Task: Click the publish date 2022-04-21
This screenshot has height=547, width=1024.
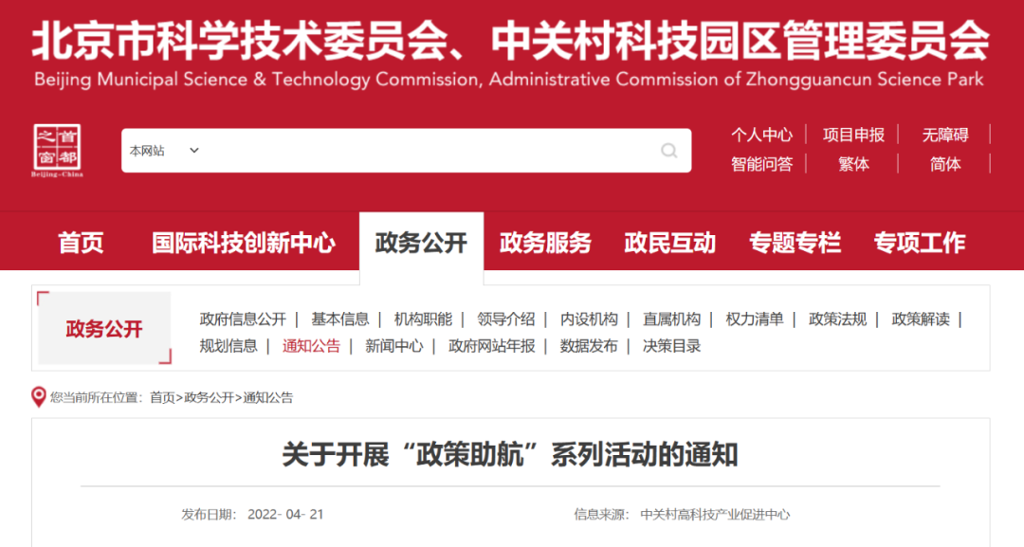Action: coord(285,515)
